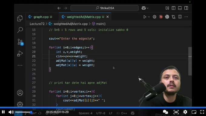The image size is (206, 116).
Task: Click the weightedAdjMatrix.cpp breadcrumb
Action: click(71, 24)
